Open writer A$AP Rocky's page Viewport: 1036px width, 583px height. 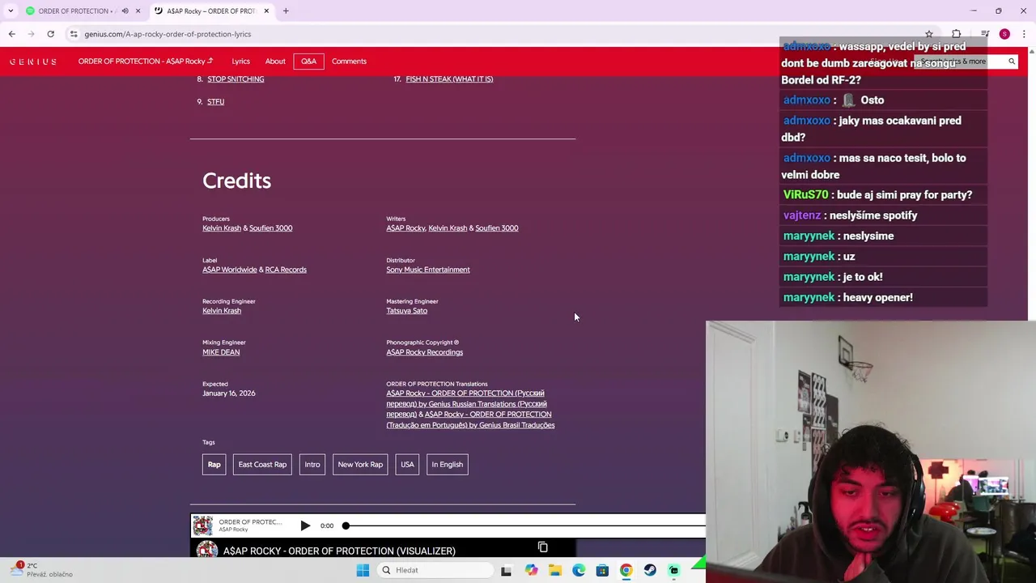(405, 228)
